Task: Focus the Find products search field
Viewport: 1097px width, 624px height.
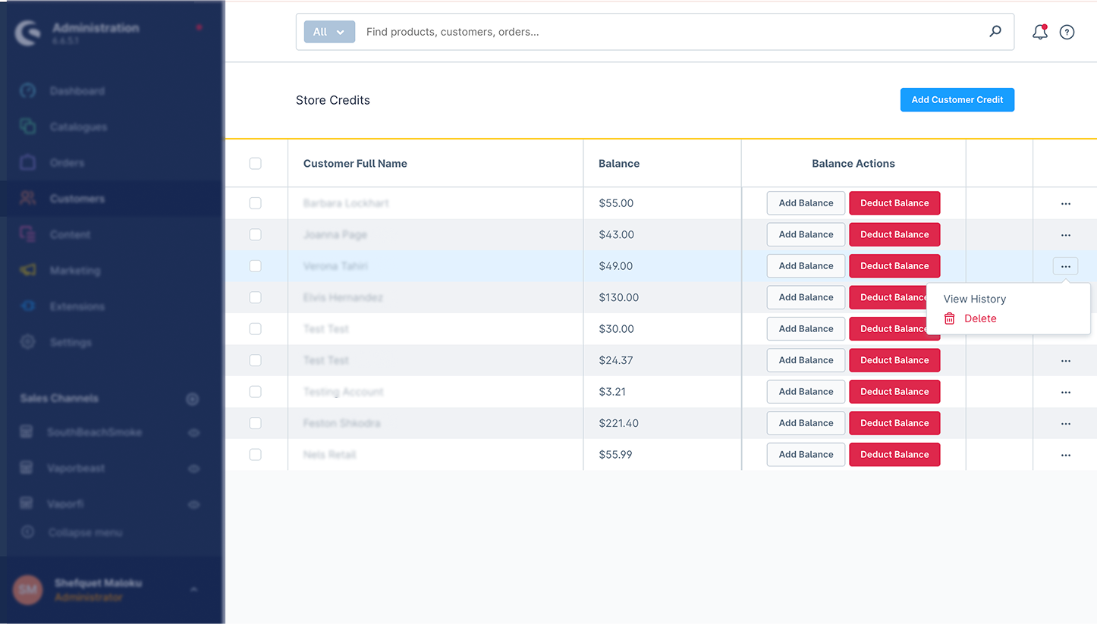Action: [668, 32]
